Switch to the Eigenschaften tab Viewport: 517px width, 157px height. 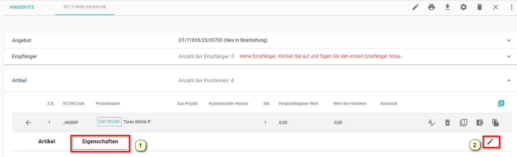(100, 142)
